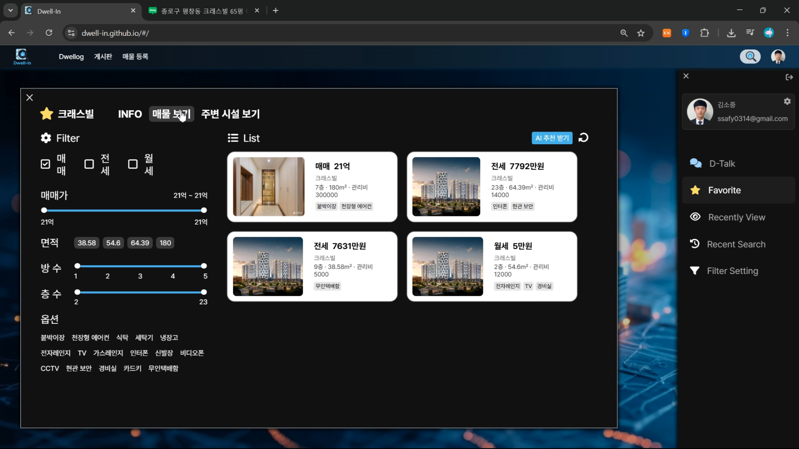Toggle the 전자레인지 option filter
Image resolution: width=799 pixels, height=449 pixels.
(x=55, y=353)
